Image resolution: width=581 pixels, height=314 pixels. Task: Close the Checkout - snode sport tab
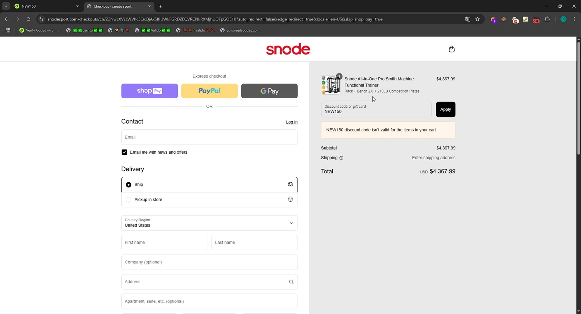150,6
